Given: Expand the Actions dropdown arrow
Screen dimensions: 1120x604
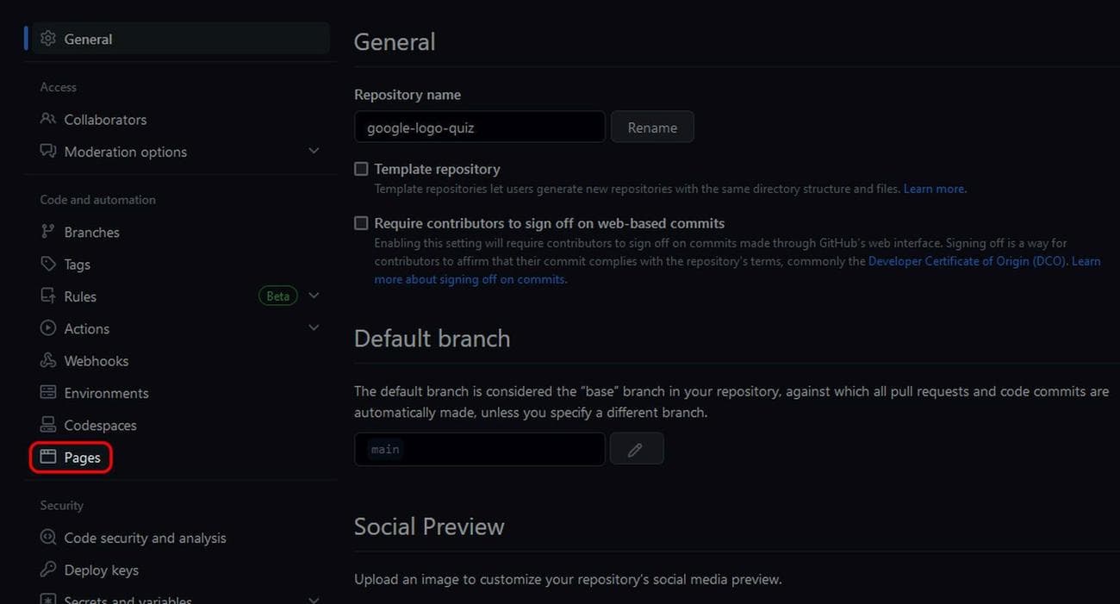Looking at the screenshot, I should 314,327.
